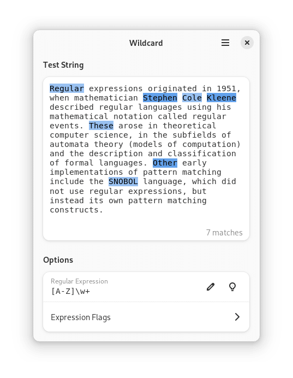The image size is (293, 378).
Task: Open the lightbulb quick reference icon
Action: click(x=232, y=287)
